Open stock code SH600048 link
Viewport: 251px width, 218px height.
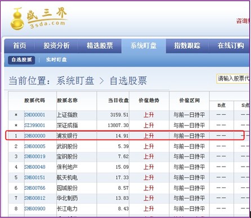[x=35, y=167]
